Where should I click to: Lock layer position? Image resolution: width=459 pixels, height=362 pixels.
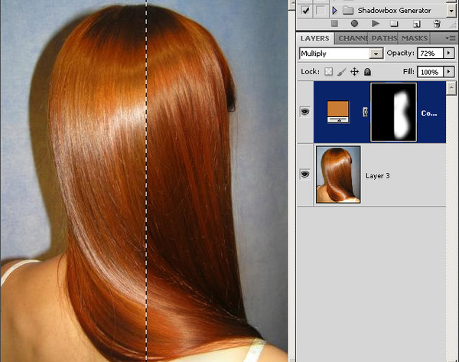pos(354,72)
